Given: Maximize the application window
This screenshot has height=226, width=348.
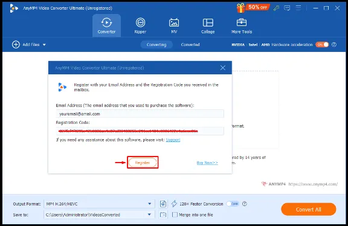Looking at the screenshot, I should 326,8.
